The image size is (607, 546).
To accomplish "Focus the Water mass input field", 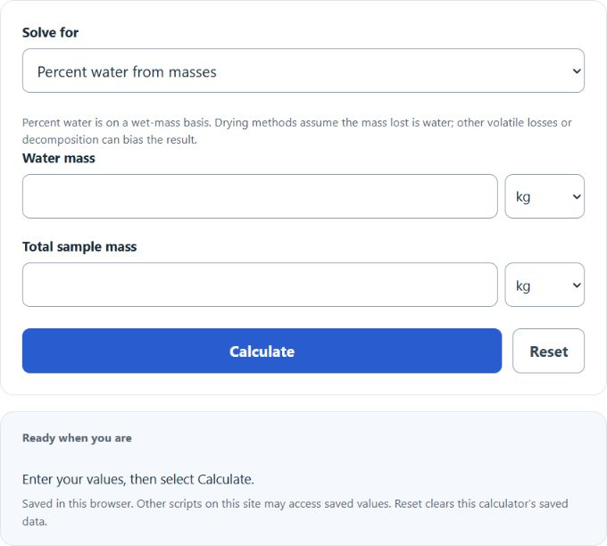I will [x=260, y=196].
